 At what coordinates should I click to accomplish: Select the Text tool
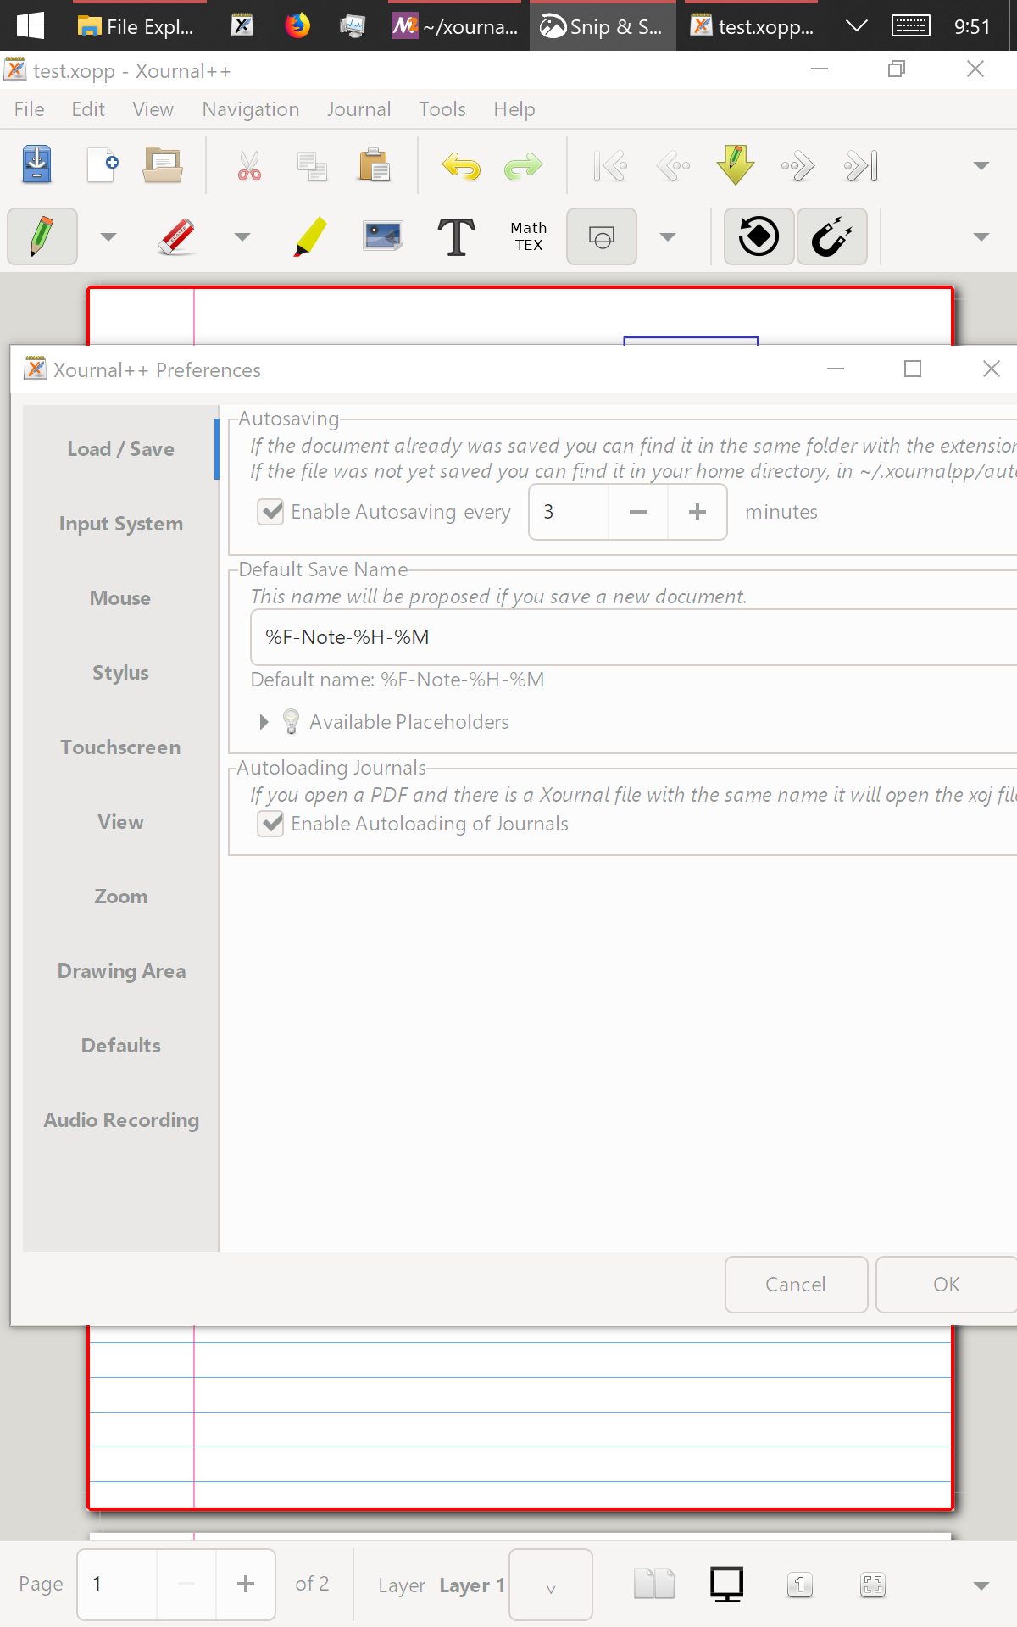(x=456, y=236)
